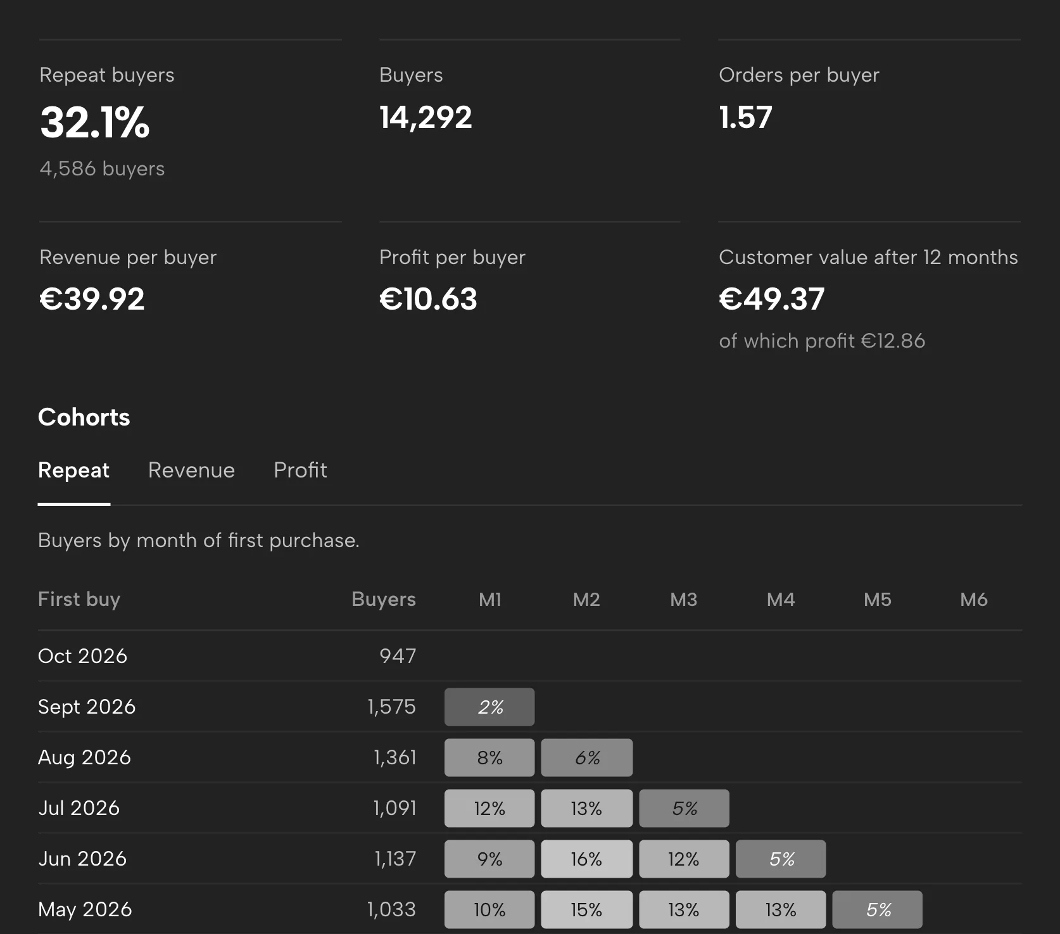
Task: Click the 6% M2 cell for Aug 2026
Action: pyautogui.click(x=587, y=757)
